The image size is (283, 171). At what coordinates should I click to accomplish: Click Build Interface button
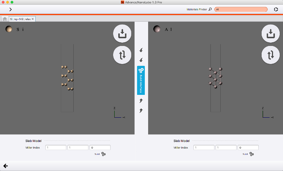coord(141,81)
